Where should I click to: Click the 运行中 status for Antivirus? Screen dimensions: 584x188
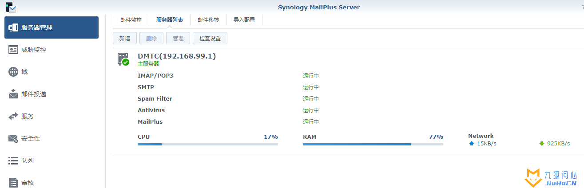pos(311,110)
